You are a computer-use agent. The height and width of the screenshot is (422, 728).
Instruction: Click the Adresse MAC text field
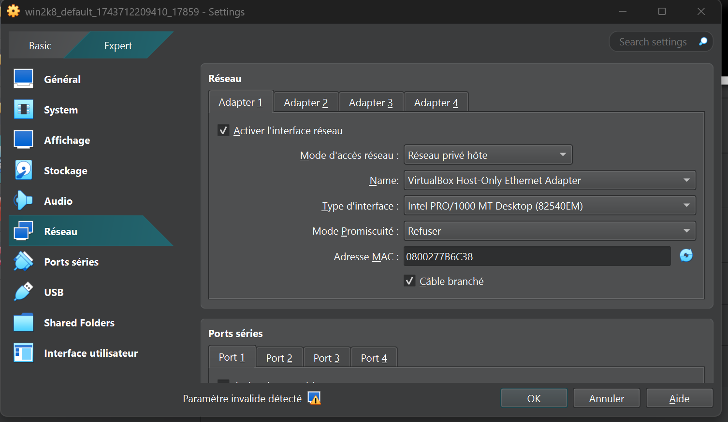pos(537,256)
